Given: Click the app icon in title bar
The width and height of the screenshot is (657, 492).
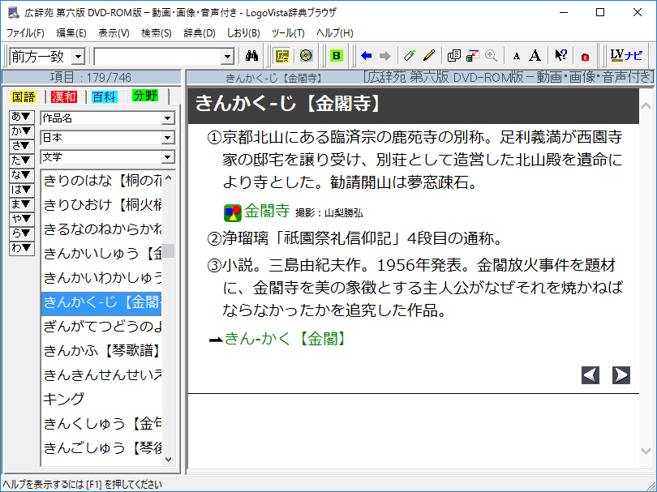Looking at the screenshot, I should (x=14, y=12).
